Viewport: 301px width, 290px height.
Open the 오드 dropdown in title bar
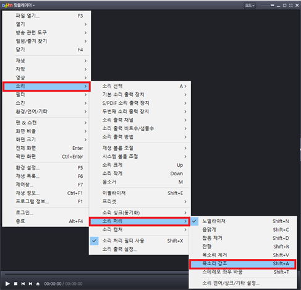pos(250,6)
